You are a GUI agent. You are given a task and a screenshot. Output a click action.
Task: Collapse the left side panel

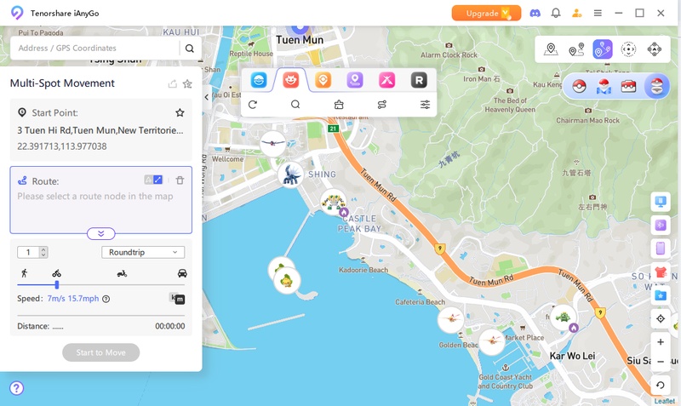point(207,97)
